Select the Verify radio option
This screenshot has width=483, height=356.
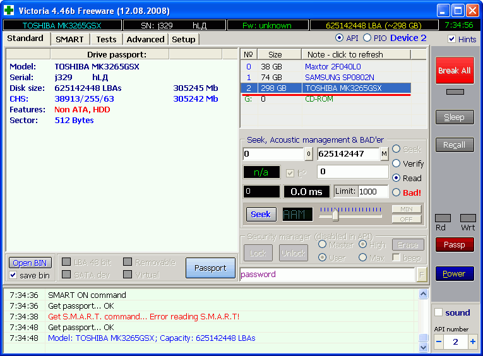397,163
